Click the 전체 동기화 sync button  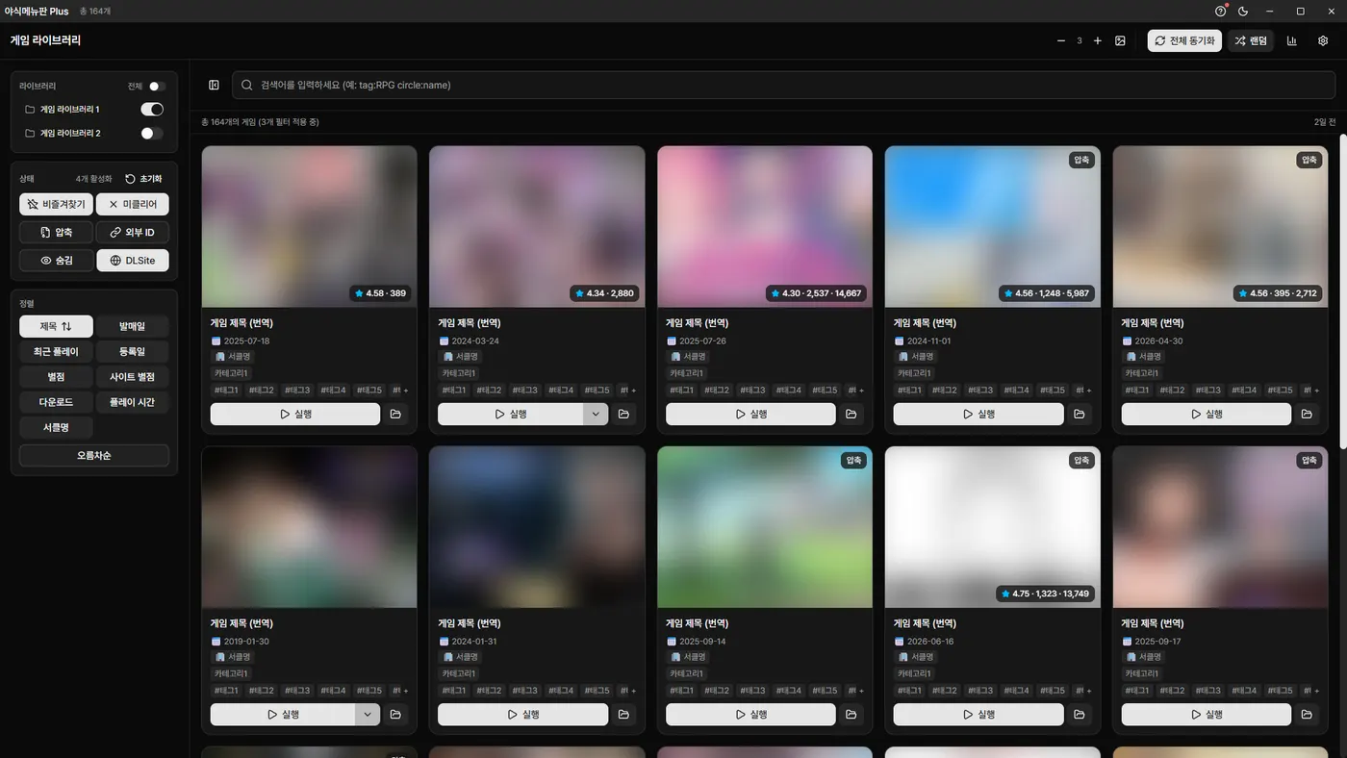click(1184, 41)
